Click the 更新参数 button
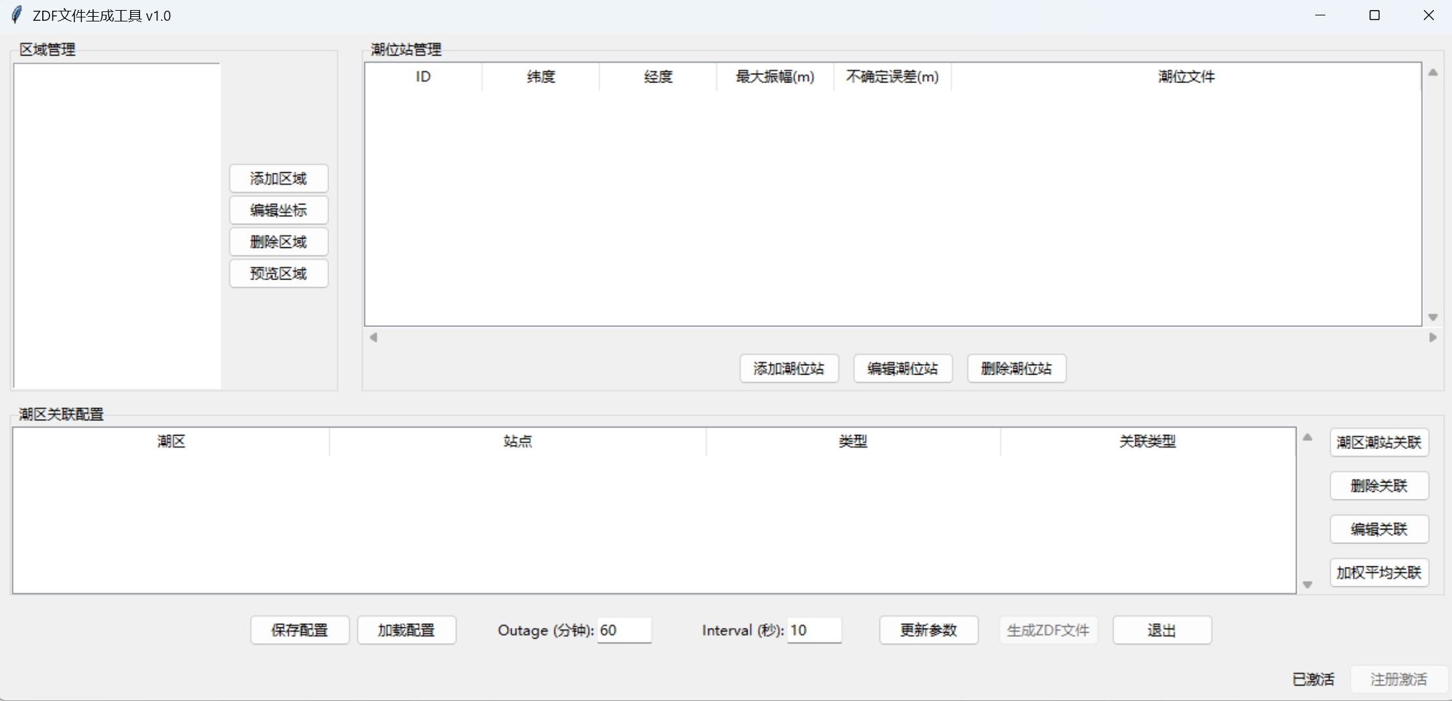The image size is (1452, 701). (928, 630)
